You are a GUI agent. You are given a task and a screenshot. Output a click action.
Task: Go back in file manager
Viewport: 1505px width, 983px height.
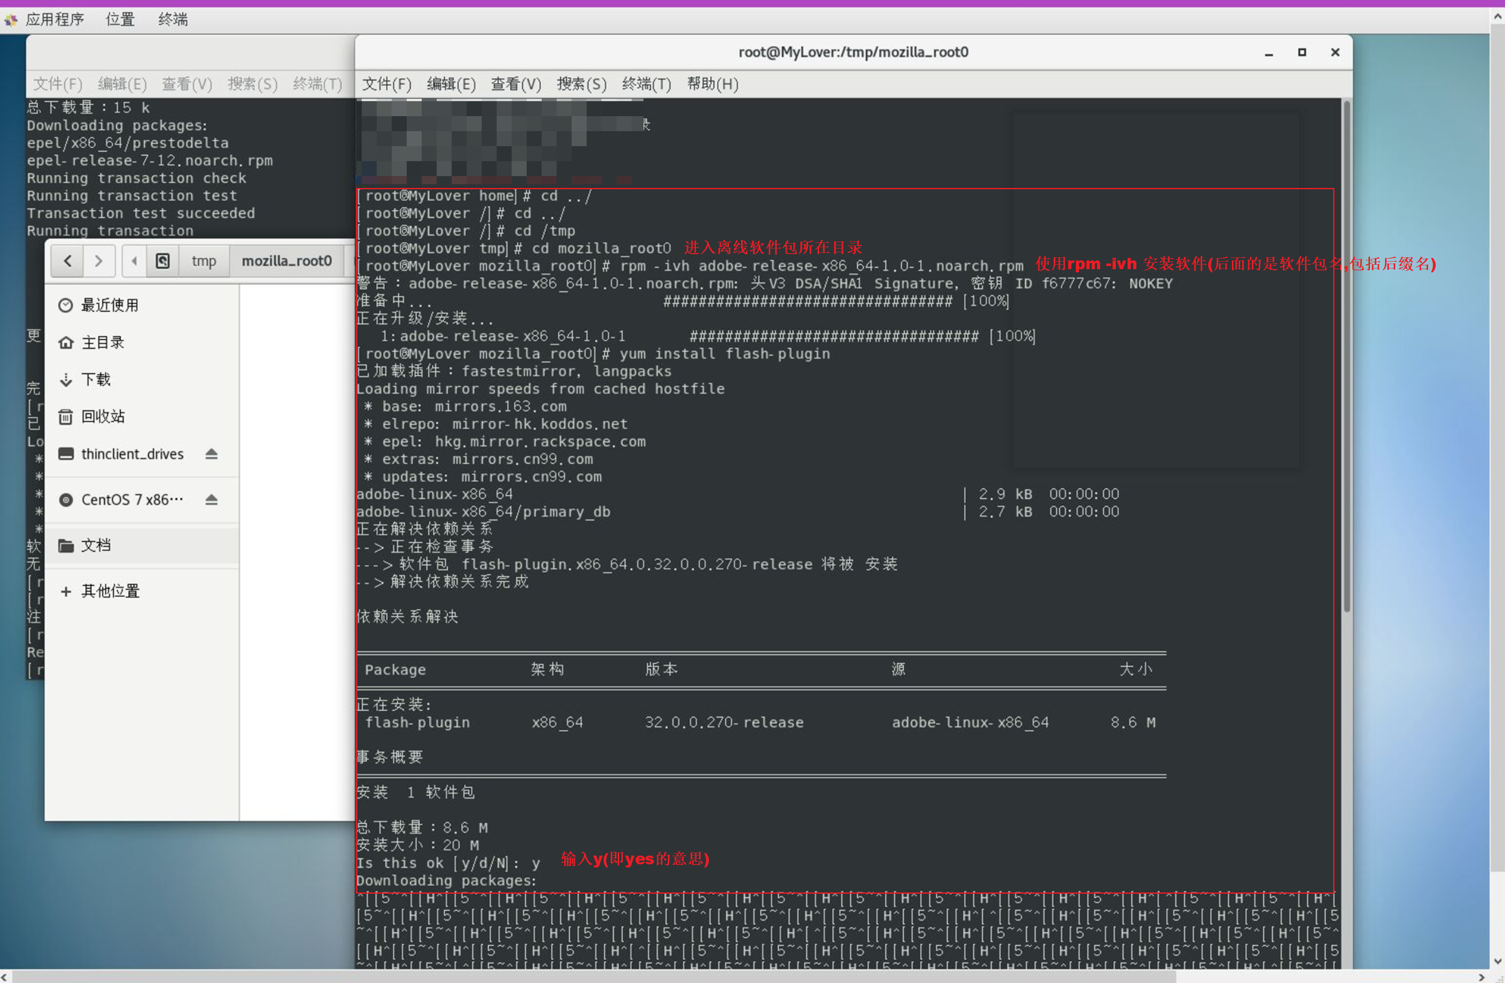(67, 261)
